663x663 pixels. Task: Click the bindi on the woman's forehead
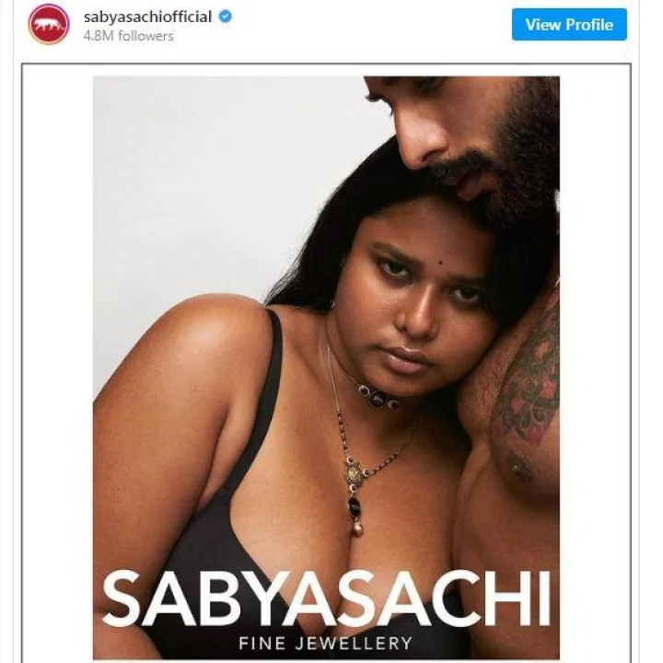point(440,263)
